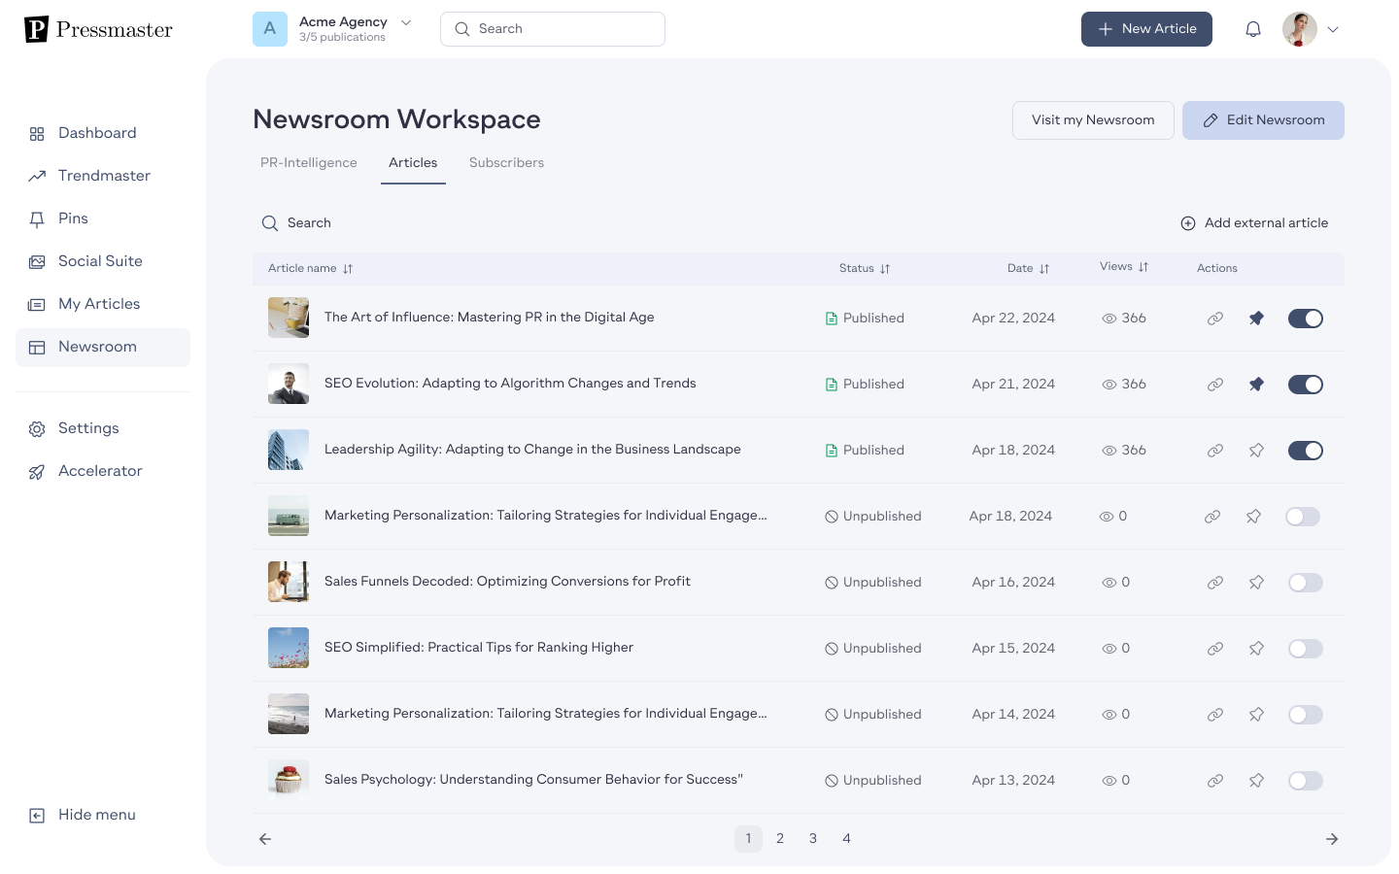Enable the SEO Simplified article toggle

pos(1306,649)
